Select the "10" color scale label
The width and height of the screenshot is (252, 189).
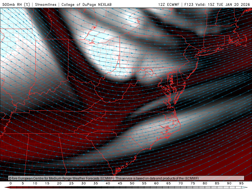click(35, 183)
